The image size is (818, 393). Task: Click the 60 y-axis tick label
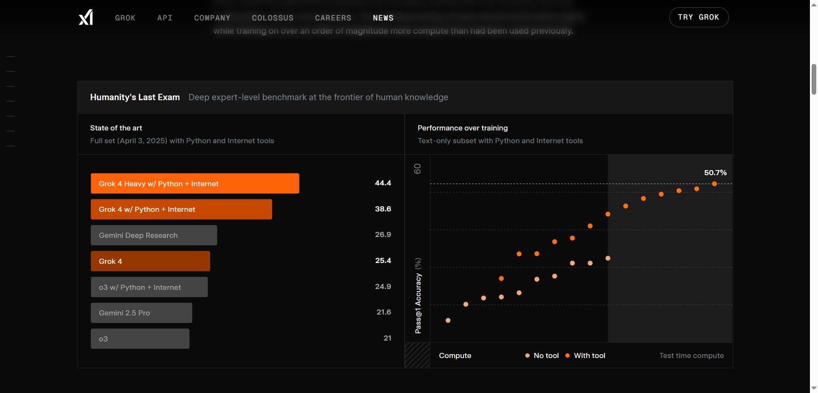[x=418, y=169]
